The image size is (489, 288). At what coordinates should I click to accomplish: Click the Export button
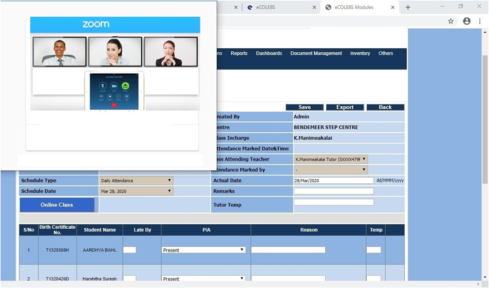click(x=345, y=107)
